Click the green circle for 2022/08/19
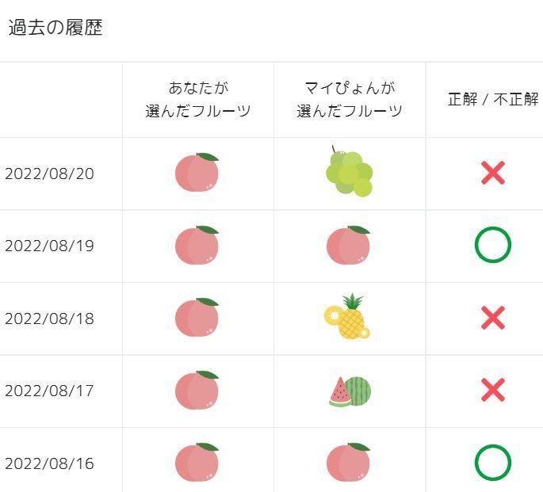The height and width of the screenshot is (492, 543). point(493,246)
